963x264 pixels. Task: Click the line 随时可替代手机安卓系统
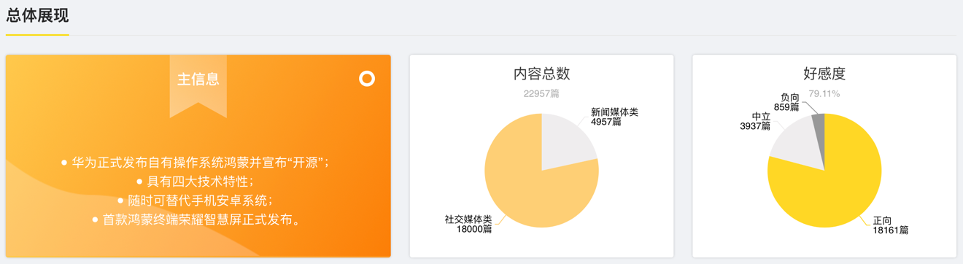[x=195, y=201]
